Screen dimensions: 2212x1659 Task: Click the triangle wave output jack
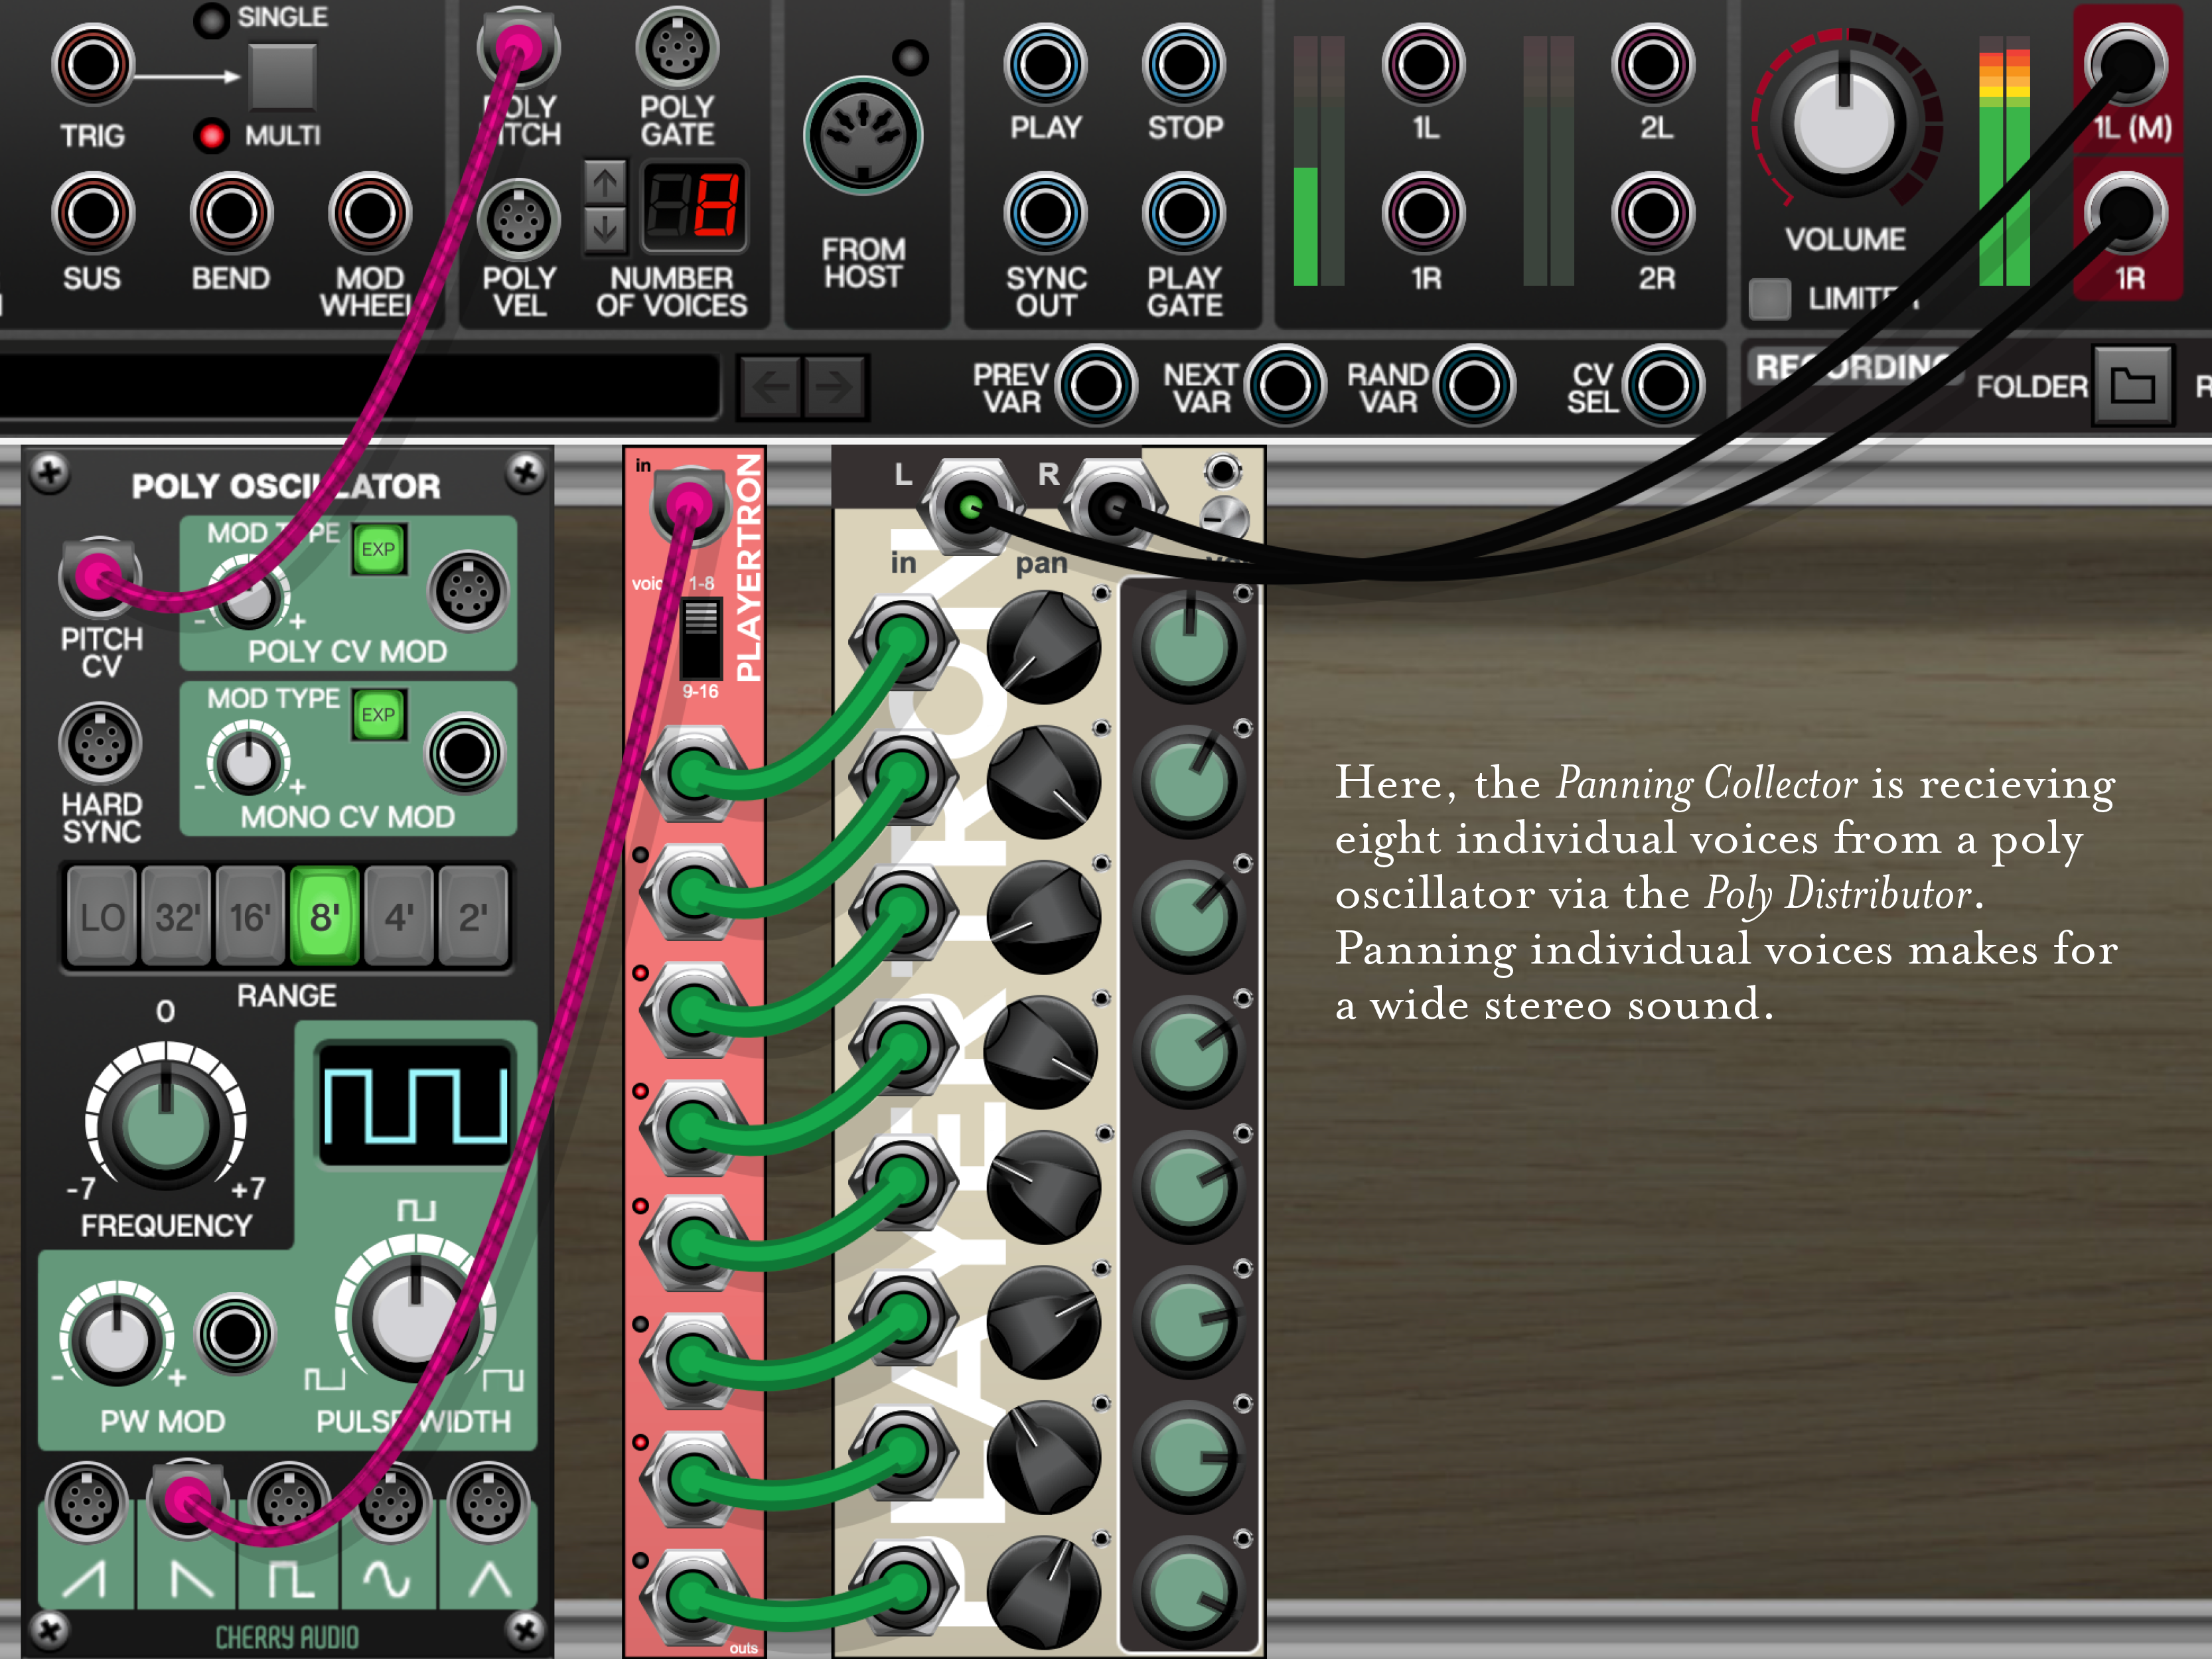coord(488,1502)
